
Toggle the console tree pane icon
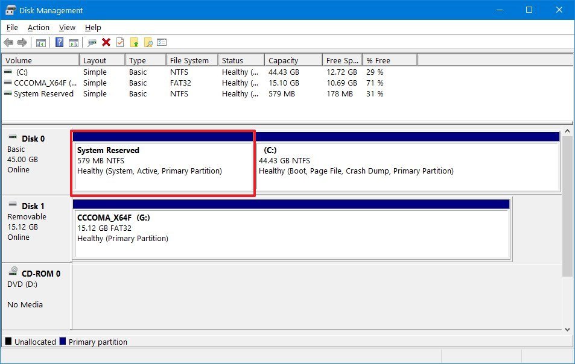(x=41, y=42)
